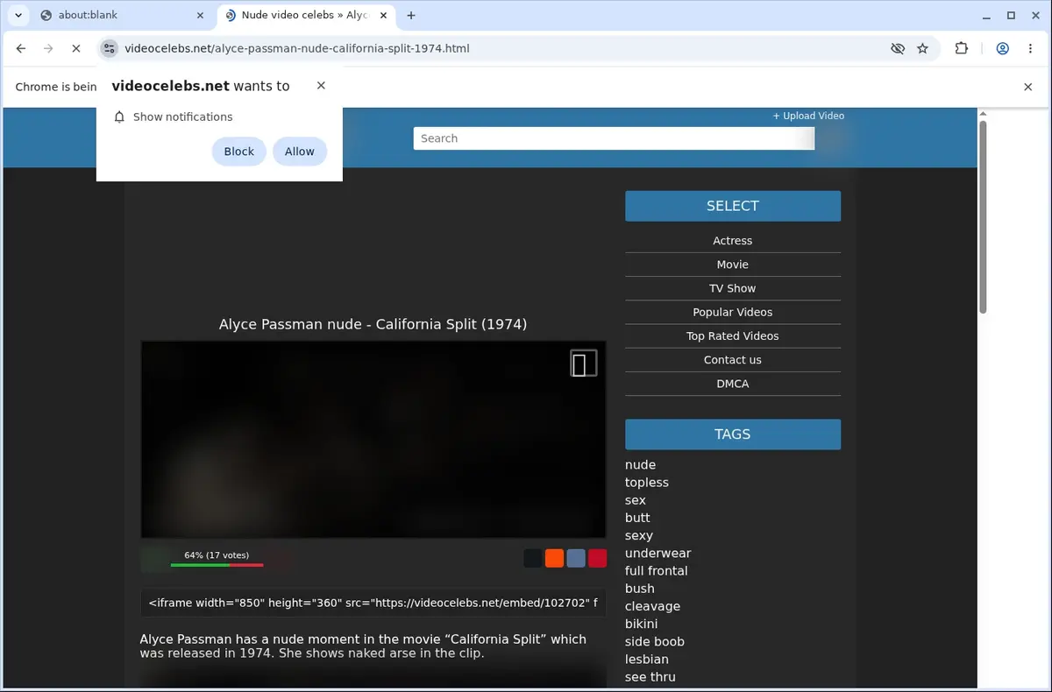The width and height of the screenshot is (1052, 692).
Task: Maximize the Chrome window
Action: [1011, 15]
